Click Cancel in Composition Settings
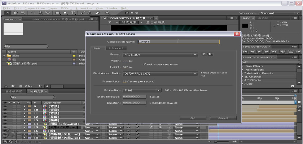 point(223,118)
